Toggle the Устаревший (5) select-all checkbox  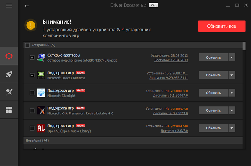click(27, 45)
